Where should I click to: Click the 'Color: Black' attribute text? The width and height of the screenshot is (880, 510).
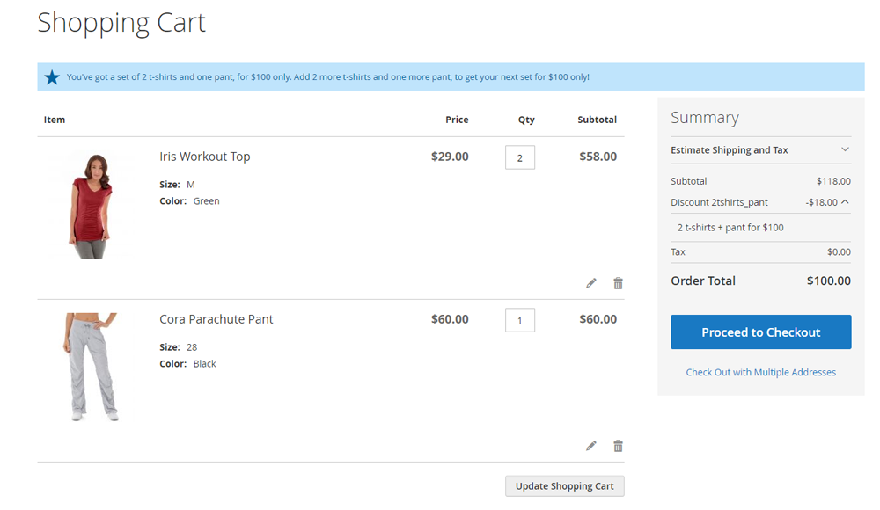coord(187,363)
